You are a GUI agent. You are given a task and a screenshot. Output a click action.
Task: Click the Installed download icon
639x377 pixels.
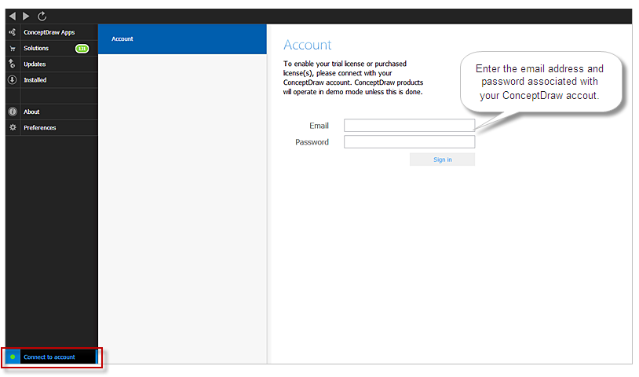[13, 80]
